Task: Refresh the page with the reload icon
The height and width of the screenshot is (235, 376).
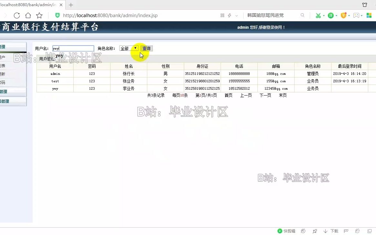Action: coord(16,15)
